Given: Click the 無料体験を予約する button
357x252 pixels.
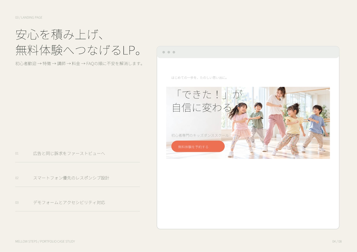Looking at the screenshot, I should point(198,147).
